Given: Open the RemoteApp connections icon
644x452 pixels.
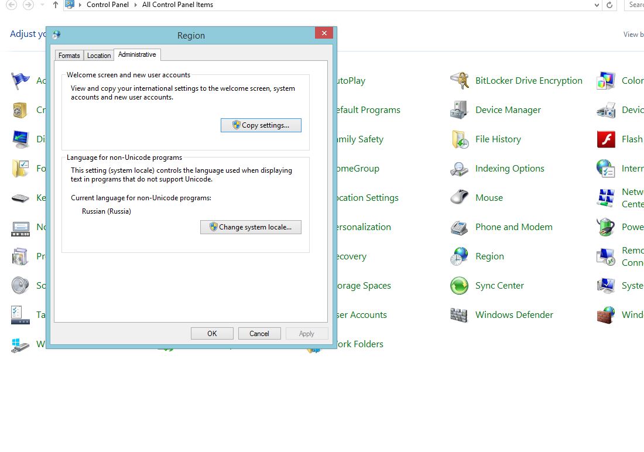Looking at the screenshot, I should pos(606,256).
